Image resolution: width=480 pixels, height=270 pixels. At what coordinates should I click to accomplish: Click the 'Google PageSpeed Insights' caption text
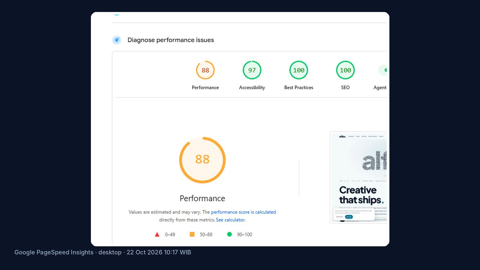[54, 252]
